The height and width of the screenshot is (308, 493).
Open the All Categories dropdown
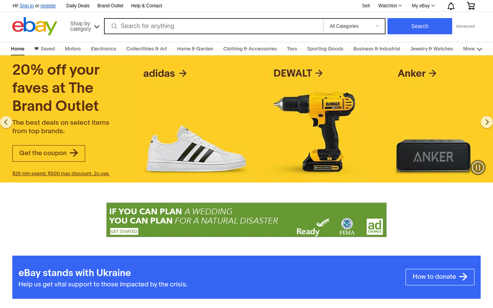[x=354, y=26]
